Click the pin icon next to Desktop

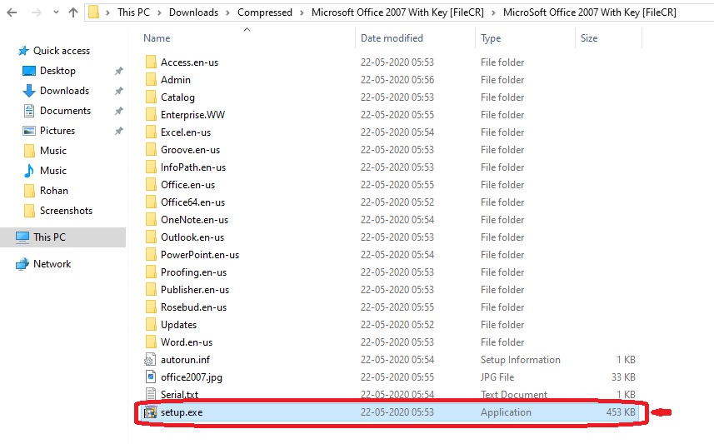(x=119, y=71)
